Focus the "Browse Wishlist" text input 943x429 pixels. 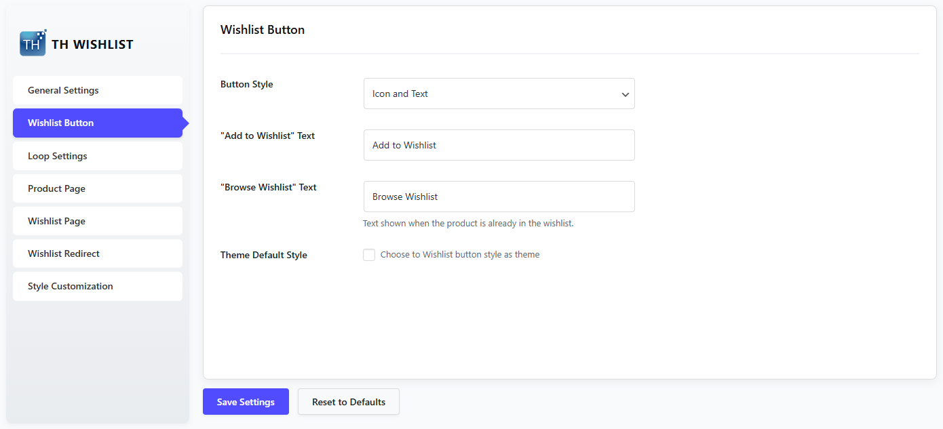[499, 197]
